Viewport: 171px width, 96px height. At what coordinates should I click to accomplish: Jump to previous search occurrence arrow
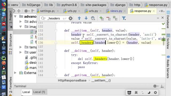[79, 18]
